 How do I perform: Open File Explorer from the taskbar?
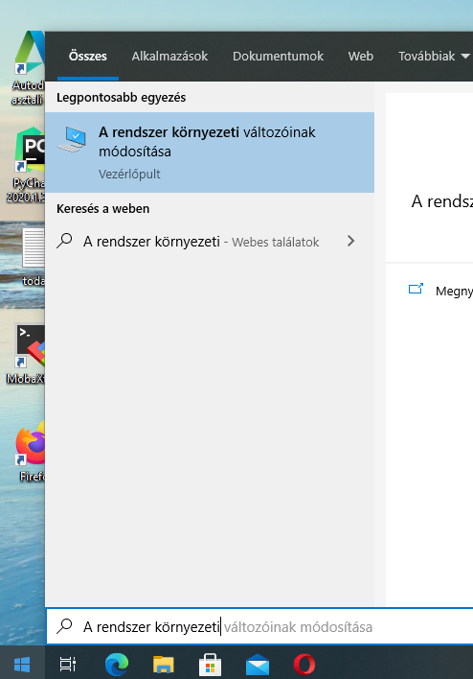tap(164, 664)
